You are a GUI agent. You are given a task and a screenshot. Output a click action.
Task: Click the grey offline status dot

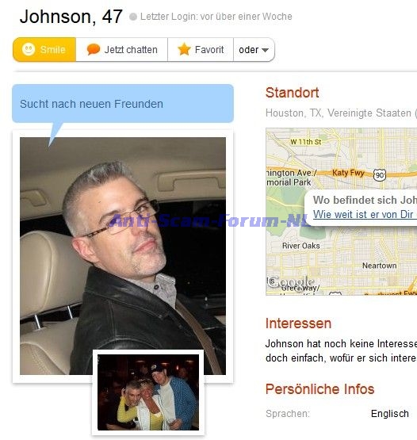[133, 17]
